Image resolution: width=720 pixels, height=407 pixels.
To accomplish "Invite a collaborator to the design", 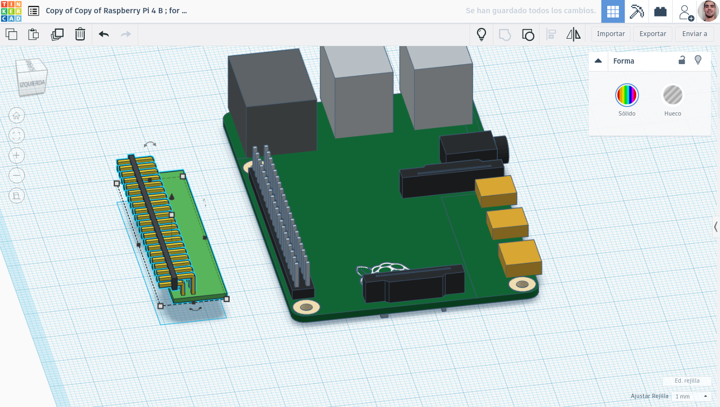I will [x=686, y=12].
